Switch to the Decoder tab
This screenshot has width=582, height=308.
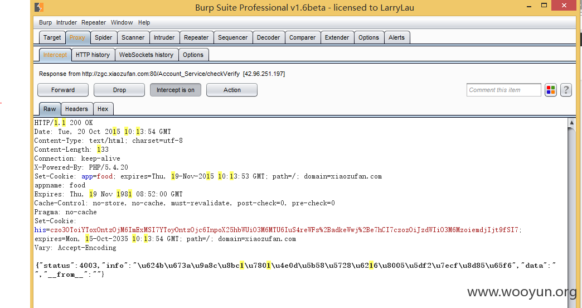click(x=268, y=37)
